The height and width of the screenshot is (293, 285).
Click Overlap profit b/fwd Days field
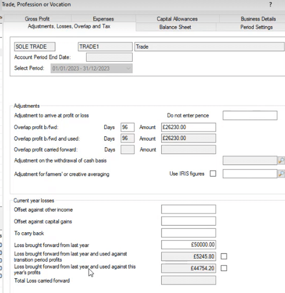pos(127,127)
